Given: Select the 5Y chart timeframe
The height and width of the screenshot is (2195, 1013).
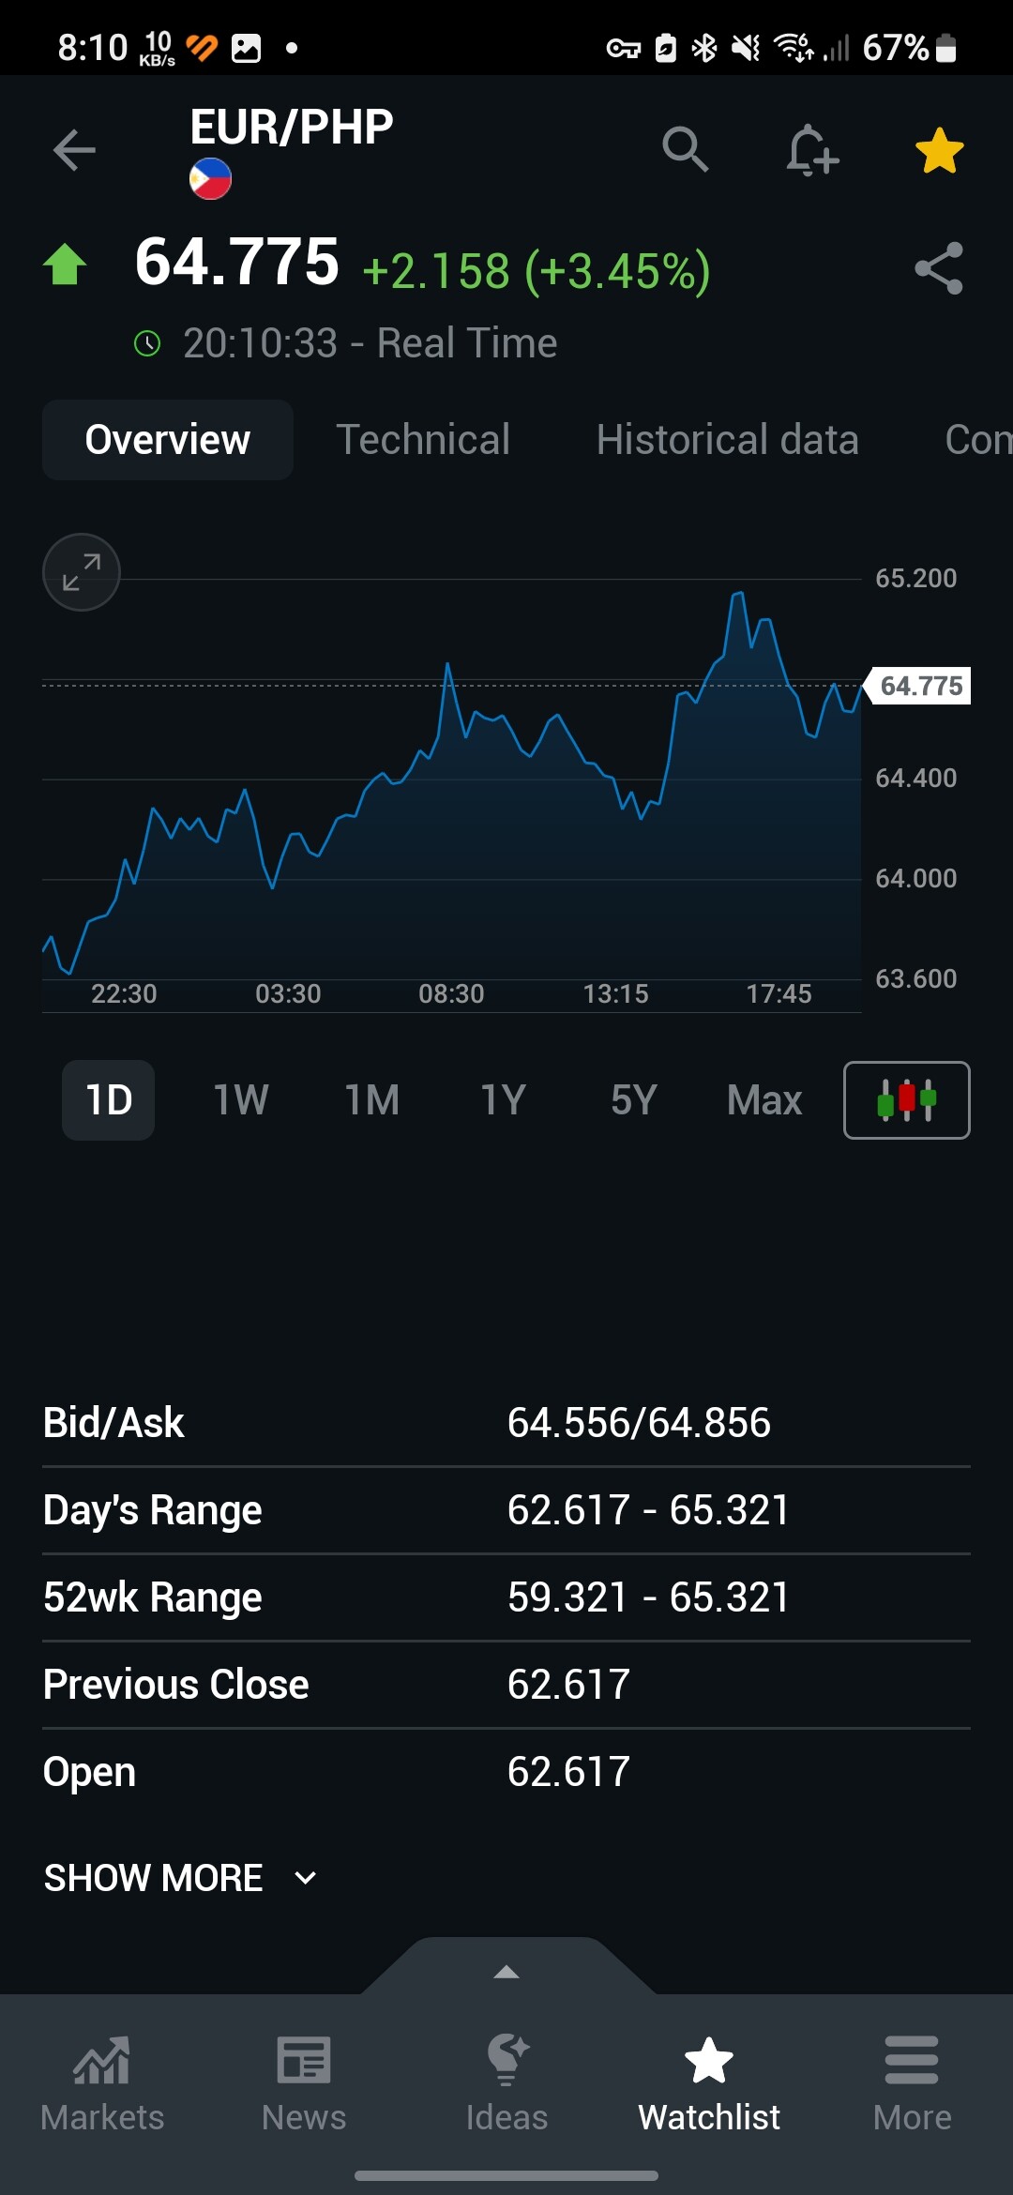Looking at the screenshot, I should pyautogui.click(x=634, y=1100).
